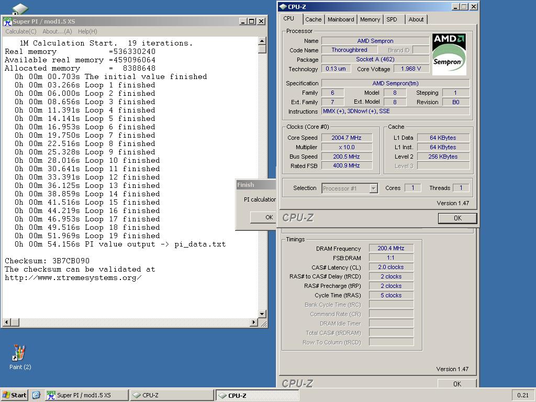Viewport: 536px width, 402px height.
Task: Click the Rated FSB value 400.9 MHz
Action: coord(347,165)
